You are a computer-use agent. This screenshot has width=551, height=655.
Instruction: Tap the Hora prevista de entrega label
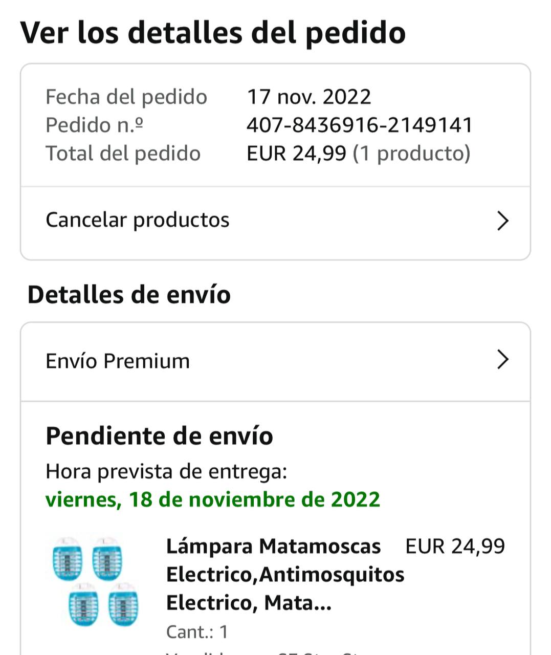point(166,471)
